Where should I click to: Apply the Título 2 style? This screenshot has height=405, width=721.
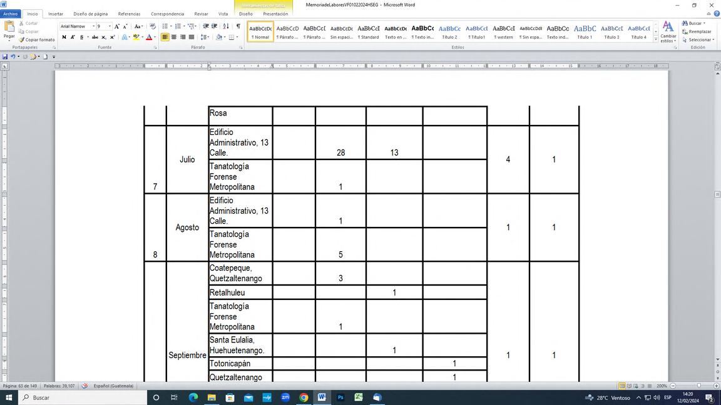tap(450, 32)
